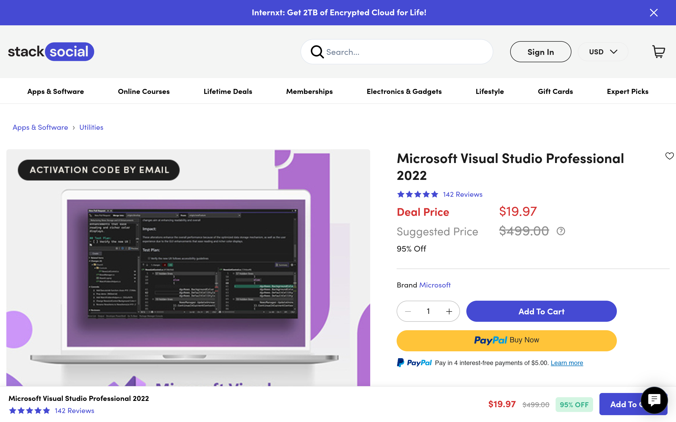Click the Activation Code By Email badge
The height and width of the screenshot is (422, 676).
coord(98,170)
